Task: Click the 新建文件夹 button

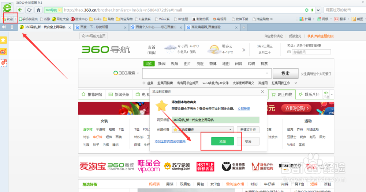Action: [x=248, y=130]
